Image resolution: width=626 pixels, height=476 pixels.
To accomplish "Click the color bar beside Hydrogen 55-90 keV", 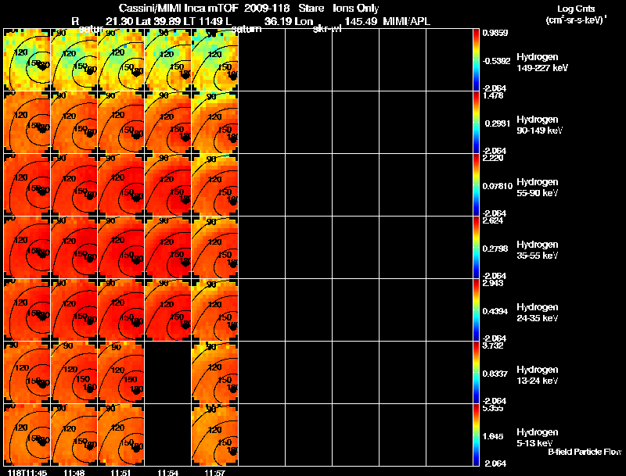I will point(476,185).
